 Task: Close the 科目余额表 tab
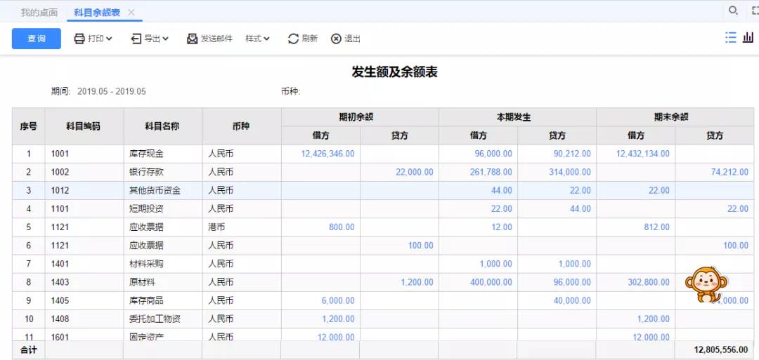tap(131, 13)
